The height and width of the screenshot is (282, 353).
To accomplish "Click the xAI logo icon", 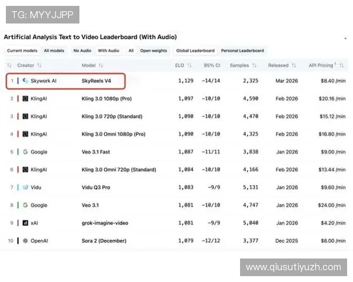I will (25, 223).
